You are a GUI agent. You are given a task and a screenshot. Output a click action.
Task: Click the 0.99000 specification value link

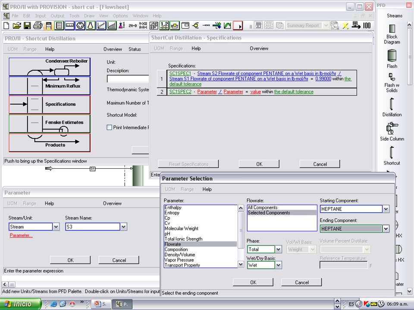coord(323,79)
